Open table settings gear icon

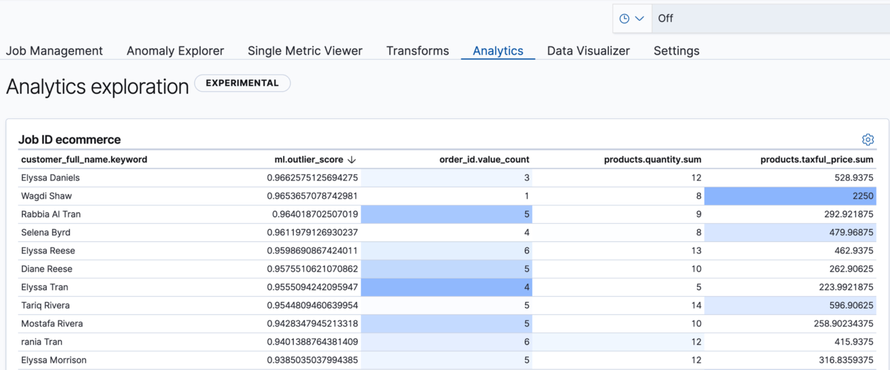867,140
